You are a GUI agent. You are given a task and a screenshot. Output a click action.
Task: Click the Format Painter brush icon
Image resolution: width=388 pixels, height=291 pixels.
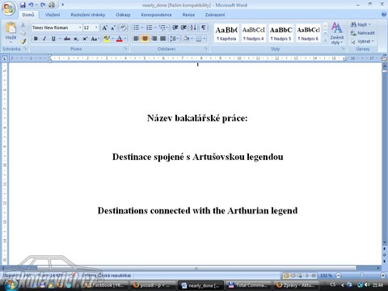pos(23,41)
